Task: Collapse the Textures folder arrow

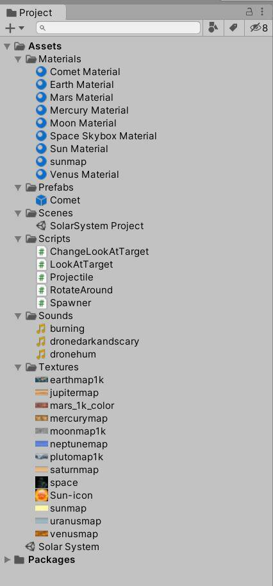Action: (x=18, y=367)
